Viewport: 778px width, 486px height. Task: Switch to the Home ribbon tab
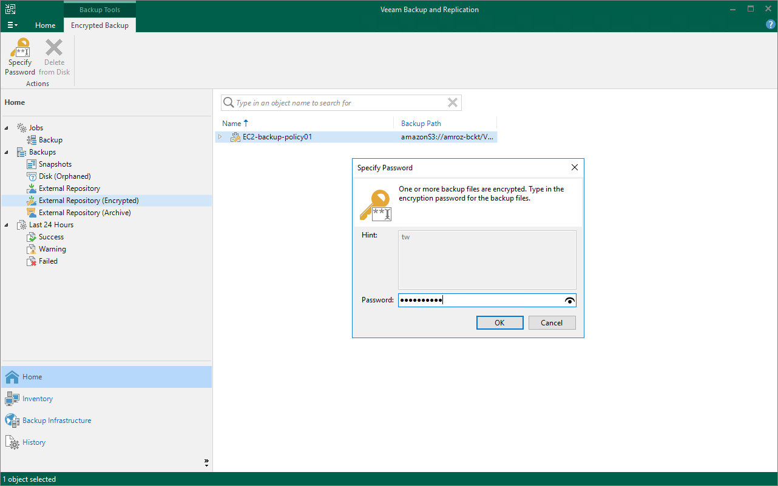tap(45, 25)
